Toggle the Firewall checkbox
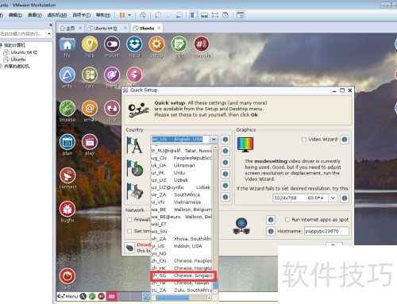The image size is (397, 304). point(129,220)
